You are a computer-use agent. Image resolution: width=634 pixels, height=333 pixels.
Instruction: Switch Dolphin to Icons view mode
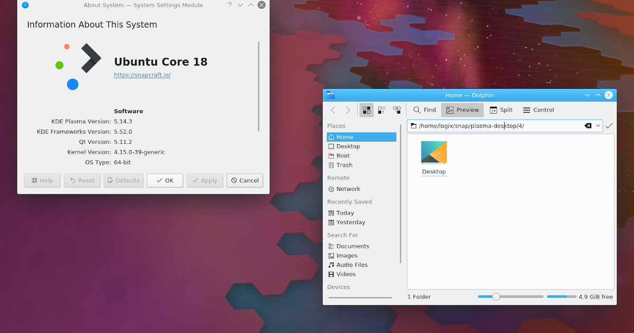[x=367, y=110]
